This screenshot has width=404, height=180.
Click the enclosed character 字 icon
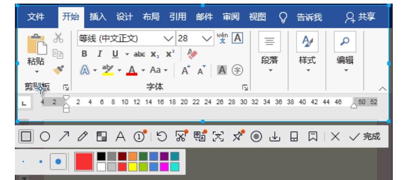(237, 70)
